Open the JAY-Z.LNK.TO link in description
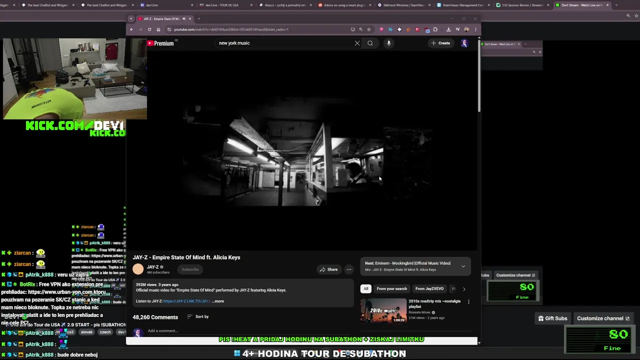Viewport: 640px width, 360px height. 186,301
